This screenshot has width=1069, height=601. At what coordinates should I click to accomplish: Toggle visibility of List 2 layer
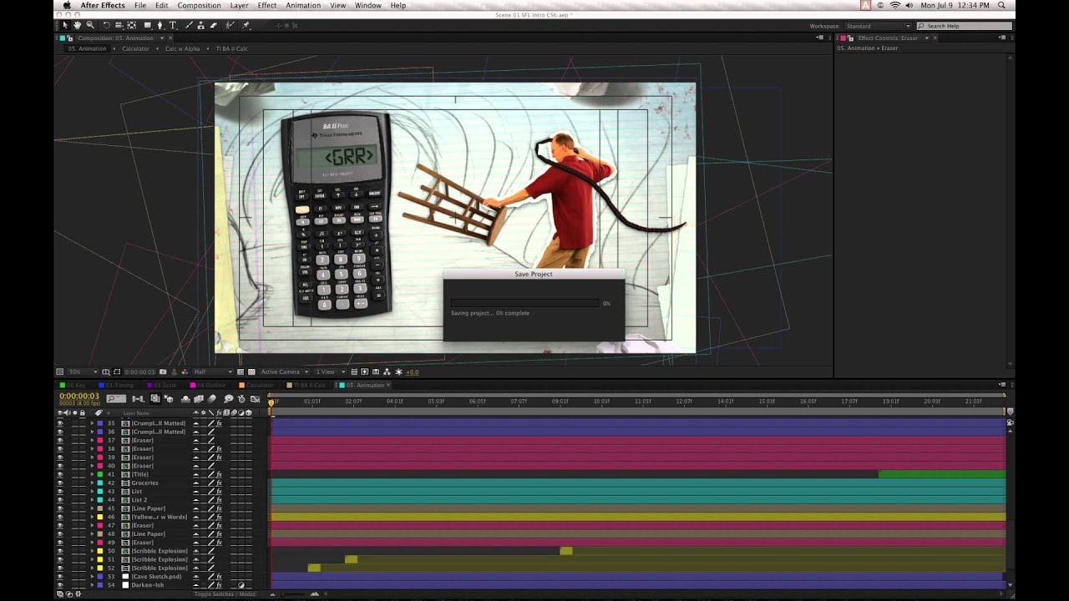pos(60,500)
